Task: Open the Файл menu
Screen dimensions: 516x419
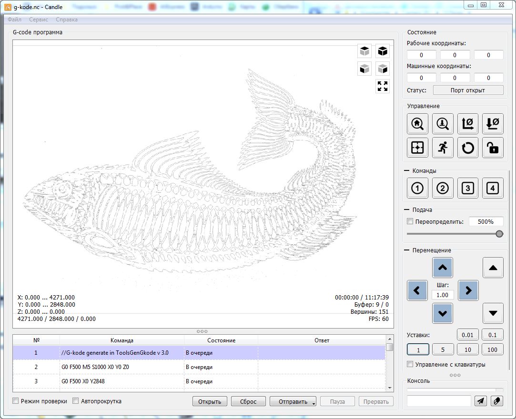Action: coord(14,20)
